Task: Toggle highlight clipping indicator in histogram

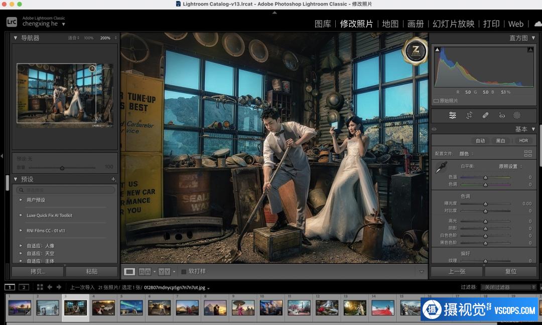Action: click(x=530, y=50)
